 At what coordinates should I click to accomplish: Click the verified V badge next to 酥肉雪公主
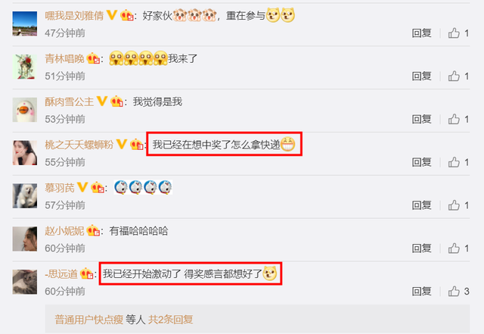(x=102, y=101)
